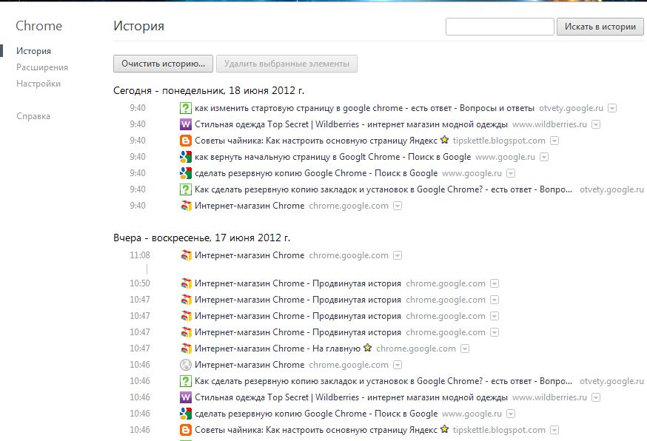Screen dimensions: 647x441
Task: Open 10:50 link 'Интернет-магазин Chrome - Продвинутая история'
Action: pos(298,283)
